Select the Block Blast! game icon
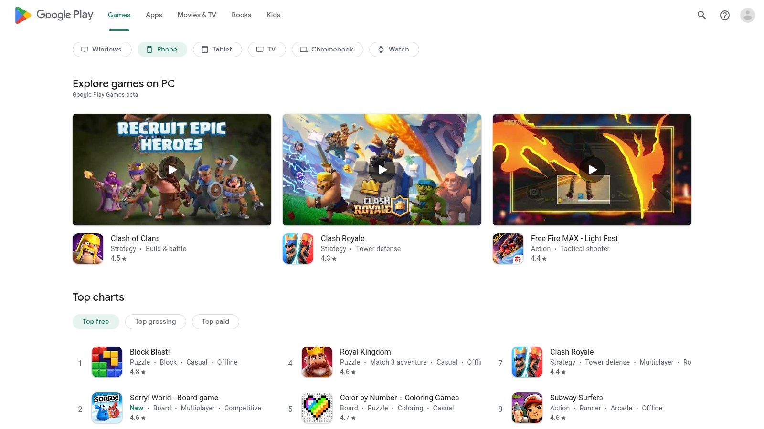764x429 pixels. click(x=107, y=362)
